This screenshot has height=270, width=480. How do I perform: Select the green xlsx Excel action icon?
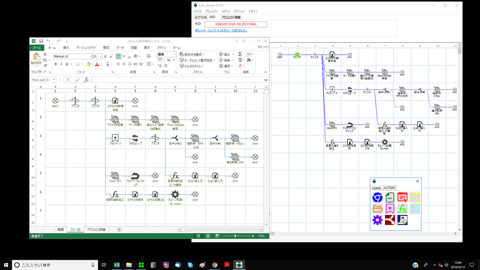coord(390,198)
